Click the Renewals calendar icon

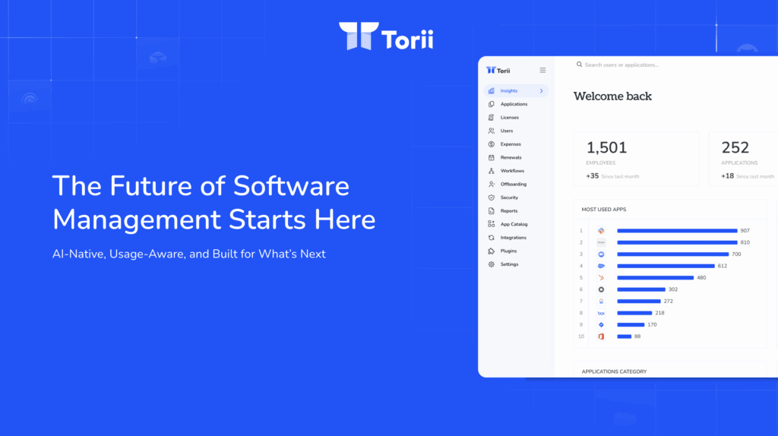pyautogui.click(x=492, y=158)
